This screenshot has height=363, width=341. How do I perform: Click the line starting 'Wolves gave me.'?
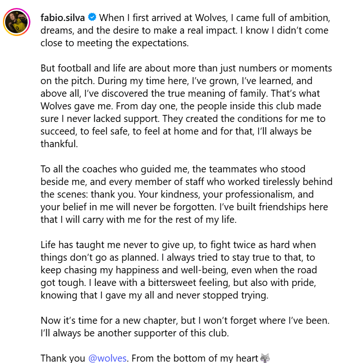[x=181, y=106]
